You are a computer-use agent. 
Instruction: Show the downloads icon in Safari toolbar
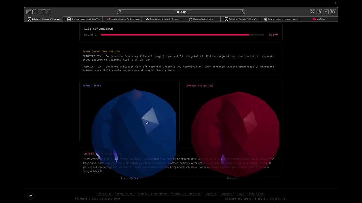click(x=313, y=12)
